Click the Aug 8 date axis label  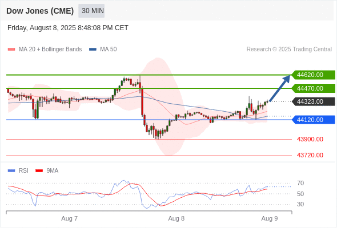pyautogui.click(x=176, y=218)
